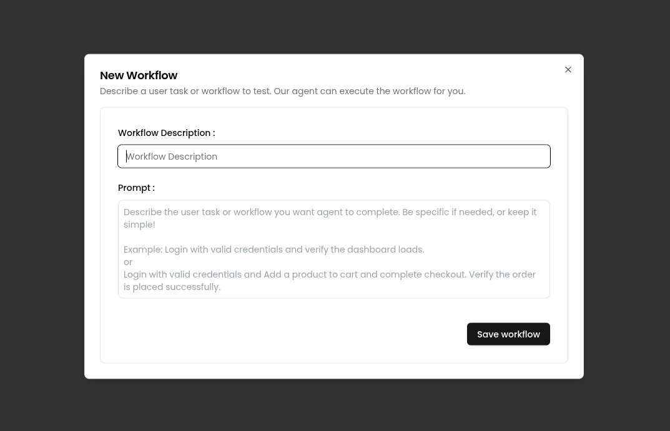Click the Prompt label
670x431 pixels.
pyautogui.click(x=136, y=188)
